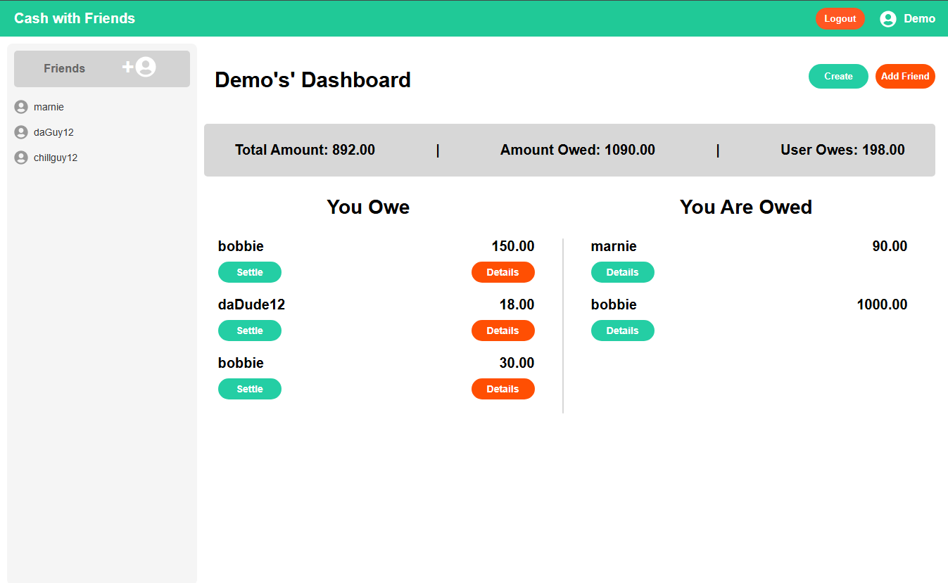View details of 150.00 owed to bobbie
948x583 pixels.
503,272
